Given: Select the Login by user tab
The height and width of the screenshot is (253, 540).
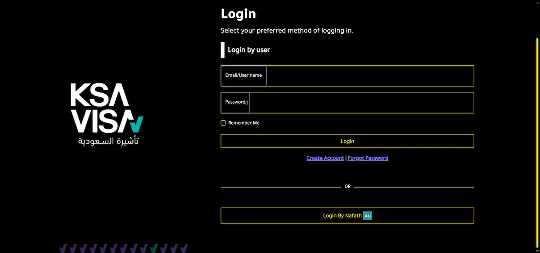Looking at the screenshot, I should pos(246,50).
